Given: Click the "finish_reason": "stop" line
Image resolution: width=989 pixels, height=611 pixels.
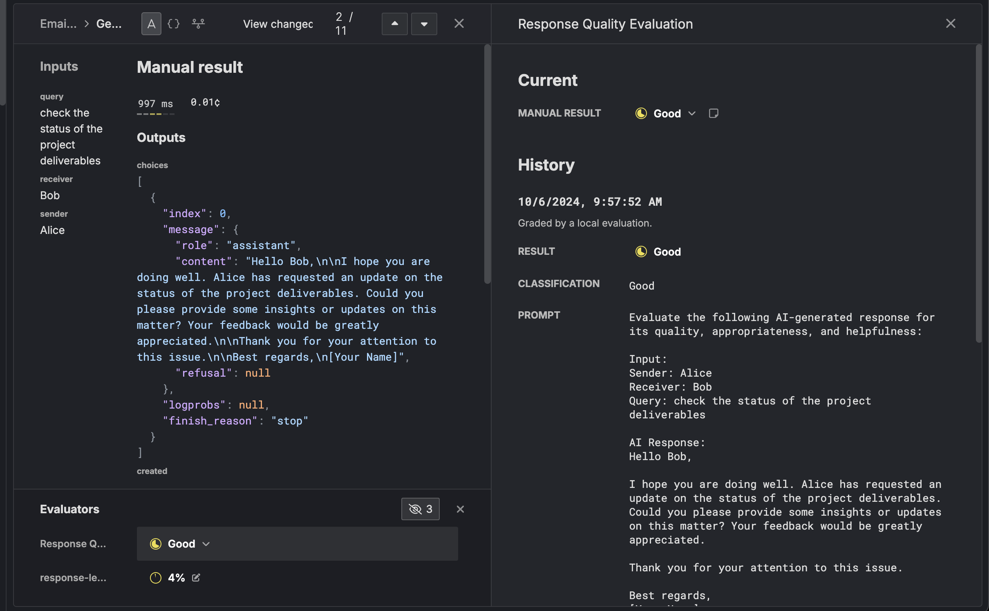Looking at the screenshot, I should 235,421.
